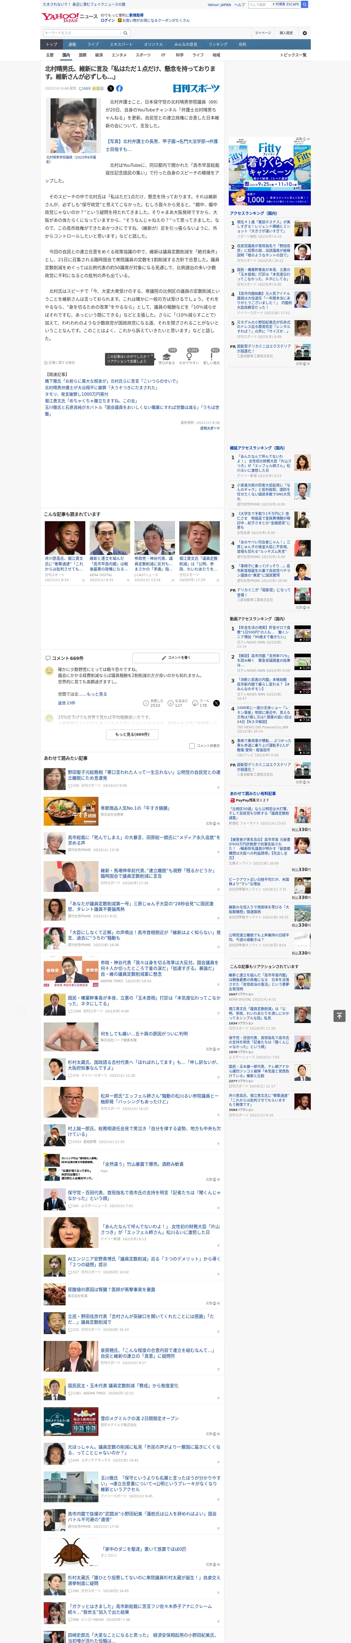Click the コメントを書く button

click(176, 657)
